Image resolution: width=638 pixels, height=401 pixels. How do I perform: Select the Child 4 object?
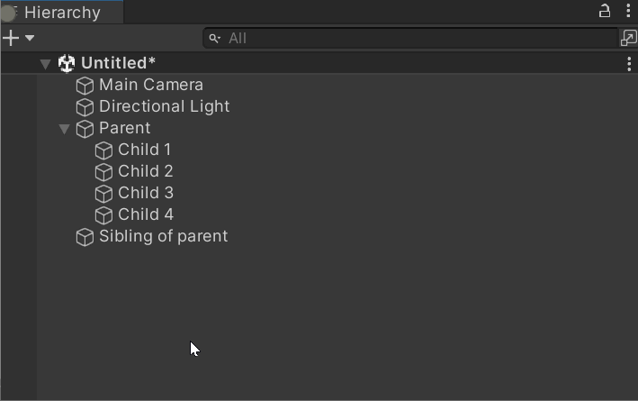click(145, 214)
